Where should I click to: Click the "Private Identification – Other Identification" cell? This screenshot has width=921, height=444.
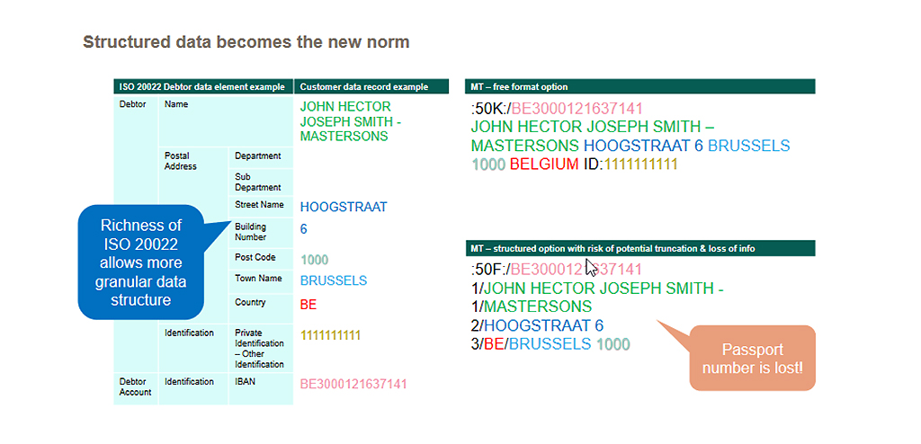coord(259,349)
